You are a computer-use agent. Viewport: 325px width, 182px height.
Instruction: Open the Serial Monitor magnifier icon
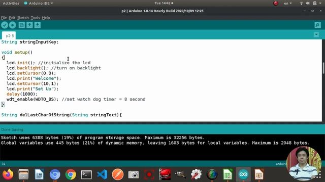(317, 25)
